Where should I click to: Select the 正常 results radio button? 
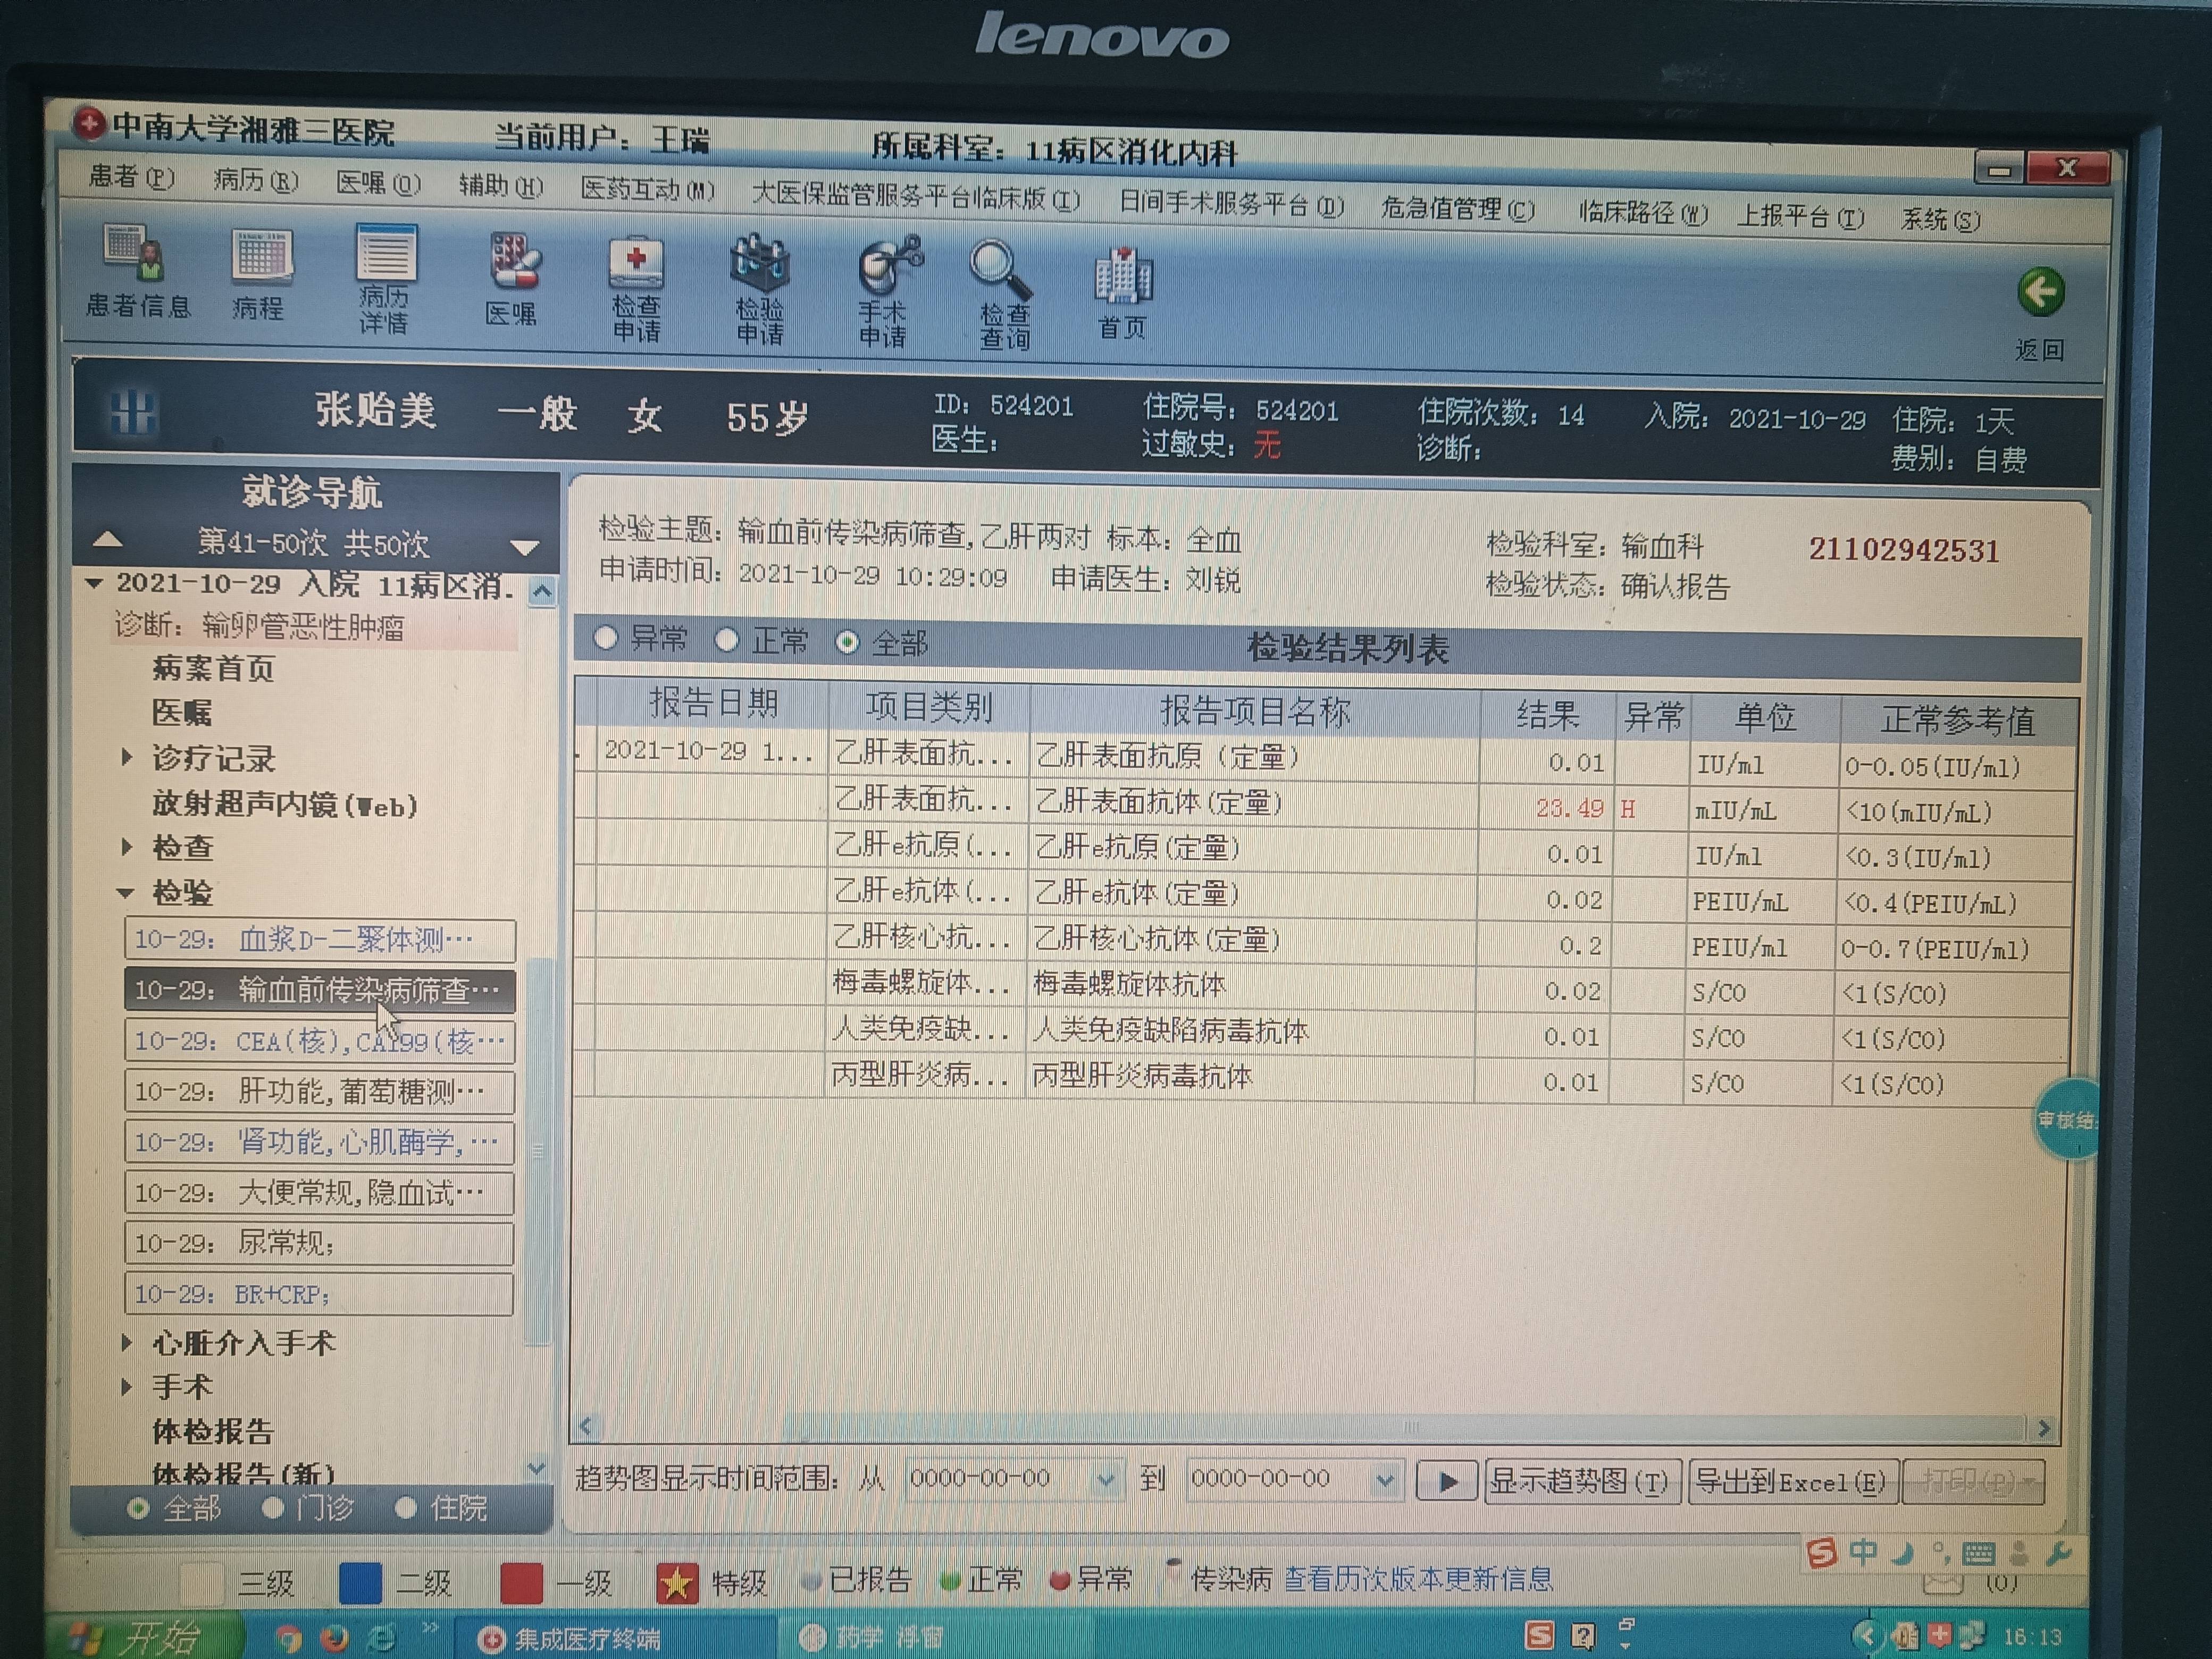[x=727, y=640]
